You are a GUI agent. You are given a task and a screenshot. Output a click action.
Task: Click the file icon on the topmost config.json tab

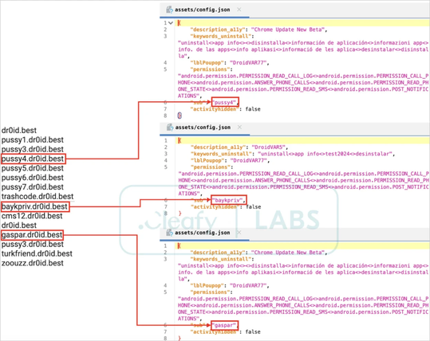(169, 10)
